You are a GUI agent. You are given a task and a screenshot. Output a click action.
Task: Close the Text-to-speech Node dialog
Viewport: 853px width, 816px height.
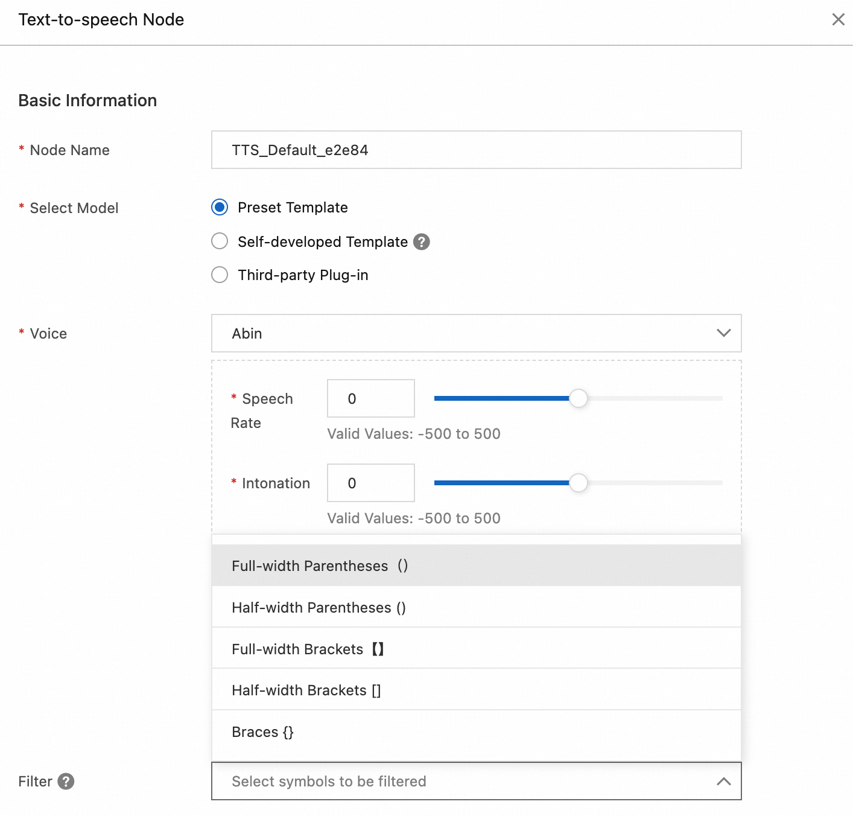pyautogui.click(x=838, y=19)
